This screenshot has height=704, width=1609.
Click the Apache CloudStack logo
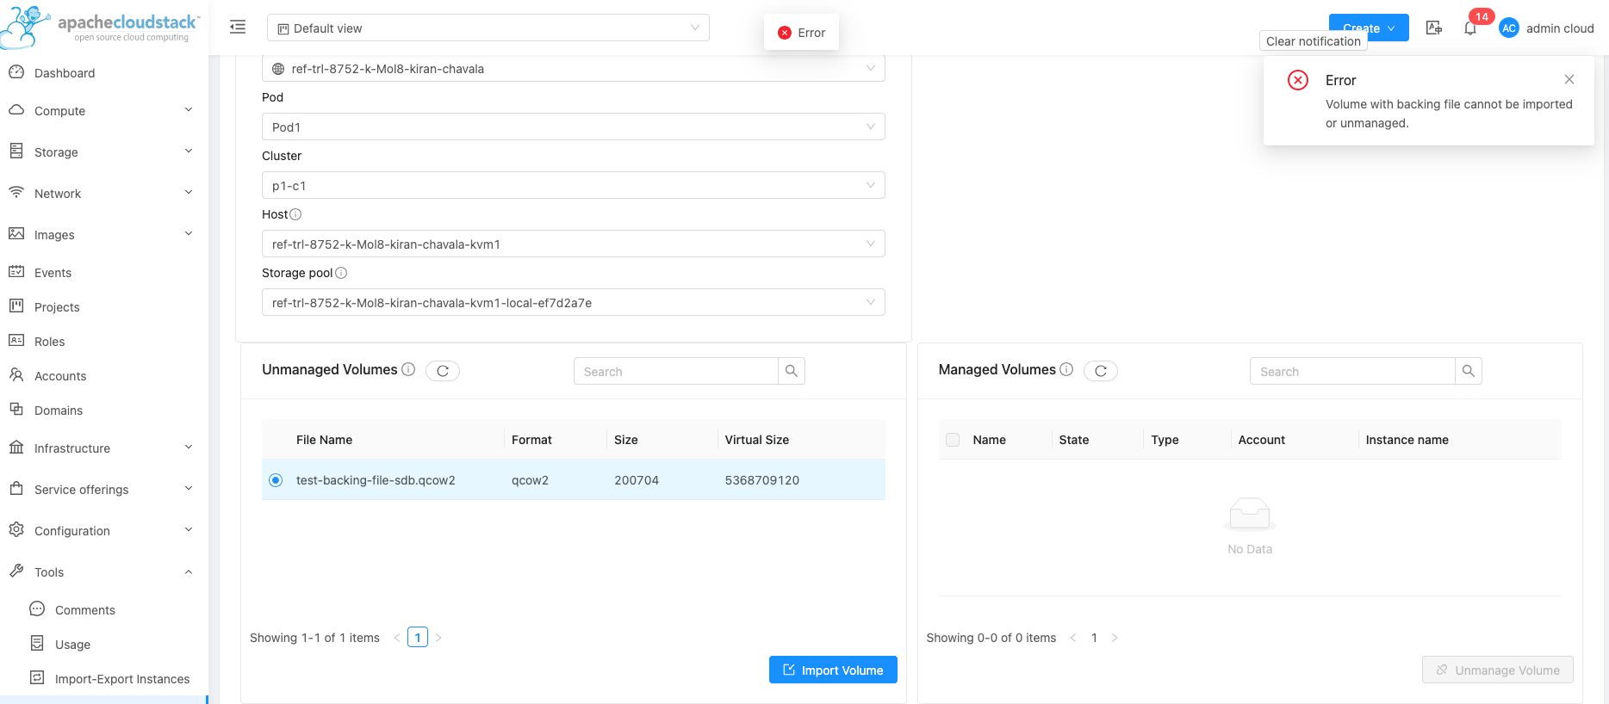click(x=100, y=26)
